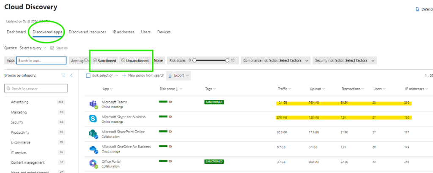Click the SANCTIONED tag on Microsoft Teams

pyautogui.click(x=214, y=102)
